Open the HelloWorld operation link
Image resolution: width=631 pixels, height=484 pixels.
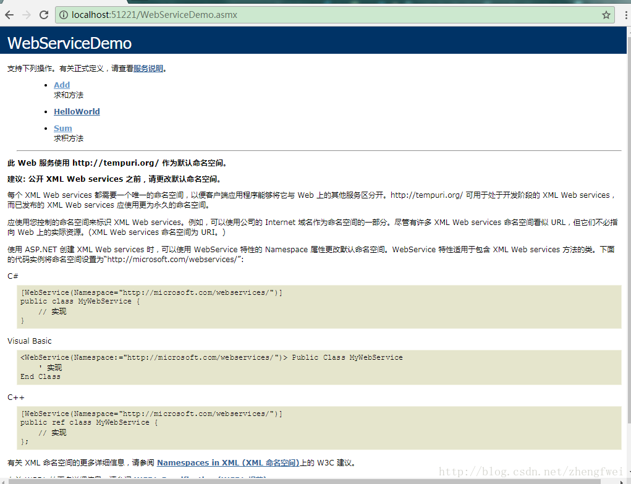(77, 111)
